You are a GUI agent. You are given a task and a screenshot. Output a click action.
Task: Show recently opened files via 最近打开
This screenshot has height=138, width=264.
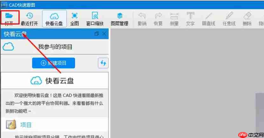coord(29,19)
